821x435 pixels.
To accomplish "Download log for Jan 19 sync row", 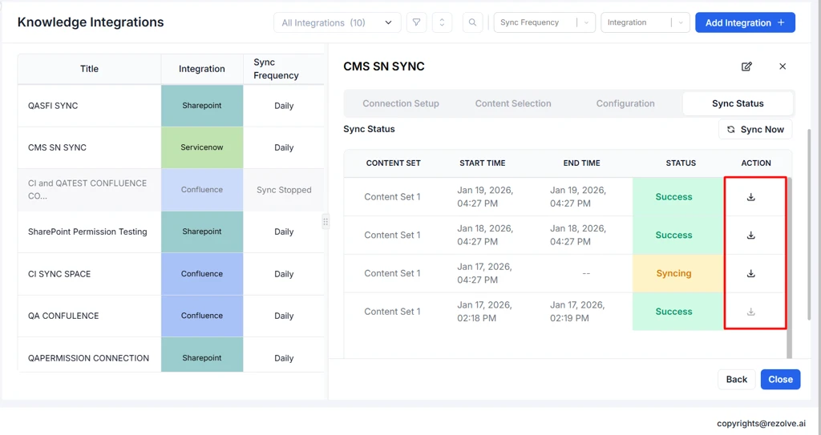I will [751, 197].
